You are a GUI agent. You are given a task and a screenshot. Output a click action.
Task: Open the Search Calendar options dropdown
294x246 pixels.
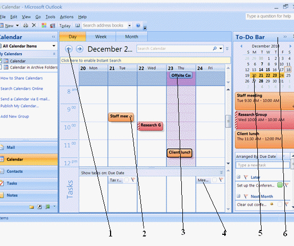click(x=221, y=48)
